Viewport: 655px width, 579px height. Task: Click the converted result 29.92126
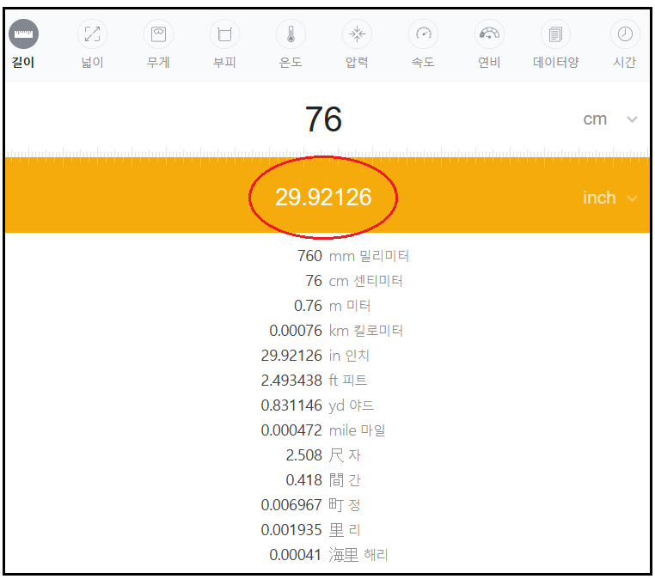point(323,197)
